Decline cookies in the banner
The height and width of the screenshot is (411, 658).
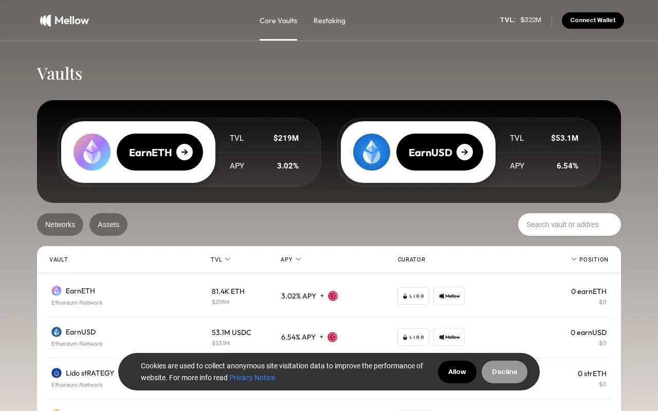[504, 372]
